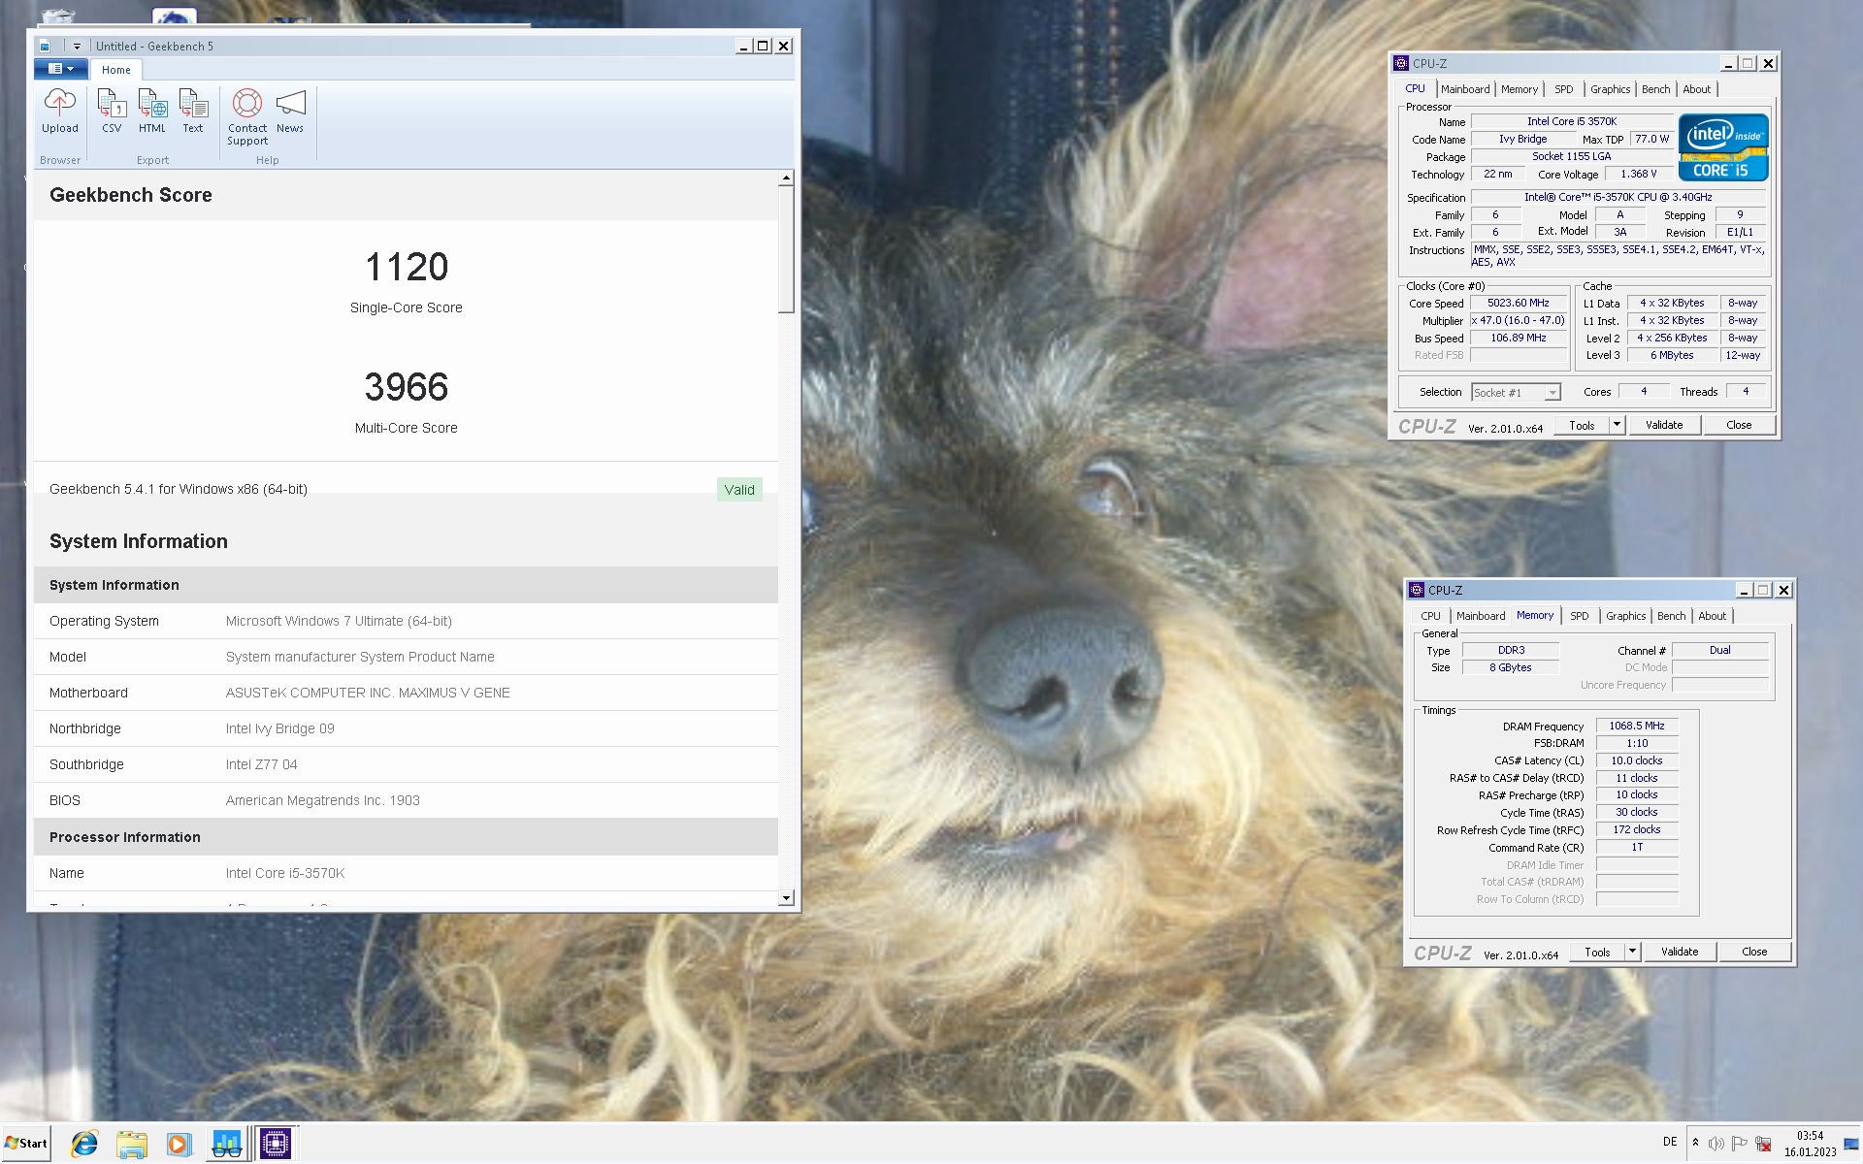This screenshot has height=1164, width=1863.
Task: Open About tab in top CPU-Z window
Action: pos(1697,89)
